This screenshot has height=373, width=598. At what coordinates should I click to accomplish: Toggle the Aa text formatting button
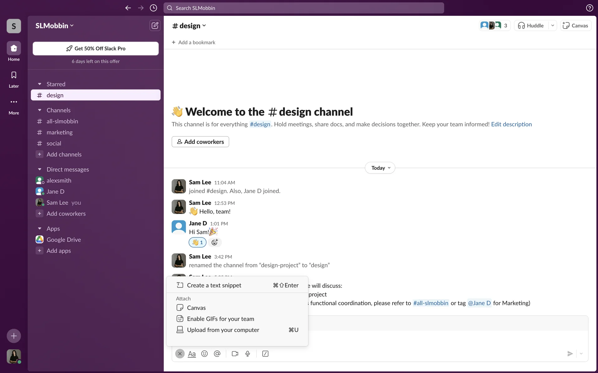click(192, 354)
